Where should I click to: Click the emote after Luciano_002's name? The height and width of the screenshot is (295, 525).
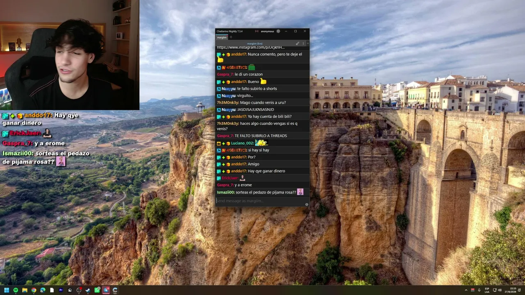coord(261,143)
